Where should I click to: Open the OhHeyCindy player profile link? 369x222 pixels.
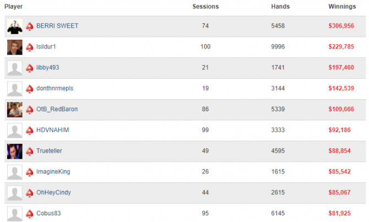53,192
